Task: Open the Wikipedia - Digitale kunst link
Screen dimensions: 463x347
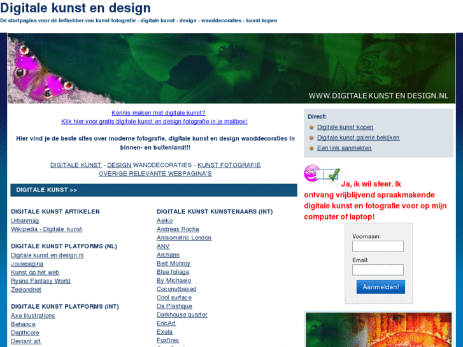Action: [46, 229]
